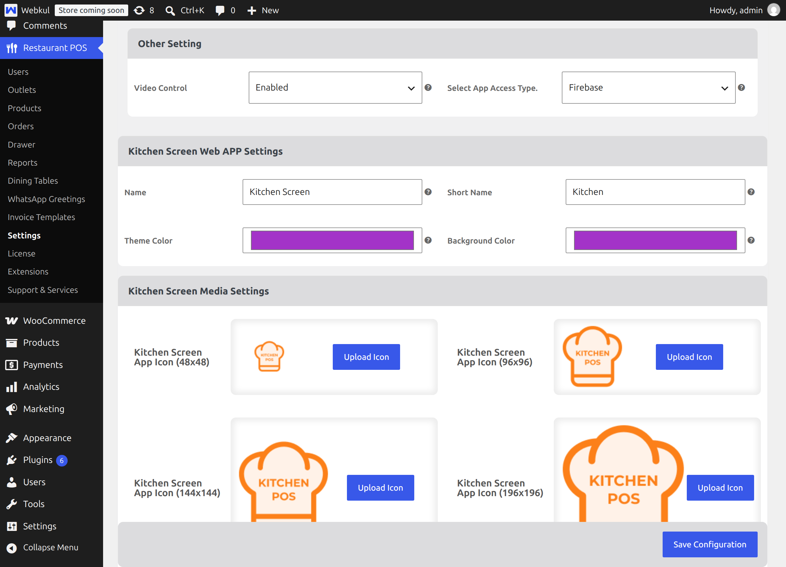Click the Save Configuration button
Image resolution: width=786 pixels, height=567 pixels.
click(x=710, y=544)
